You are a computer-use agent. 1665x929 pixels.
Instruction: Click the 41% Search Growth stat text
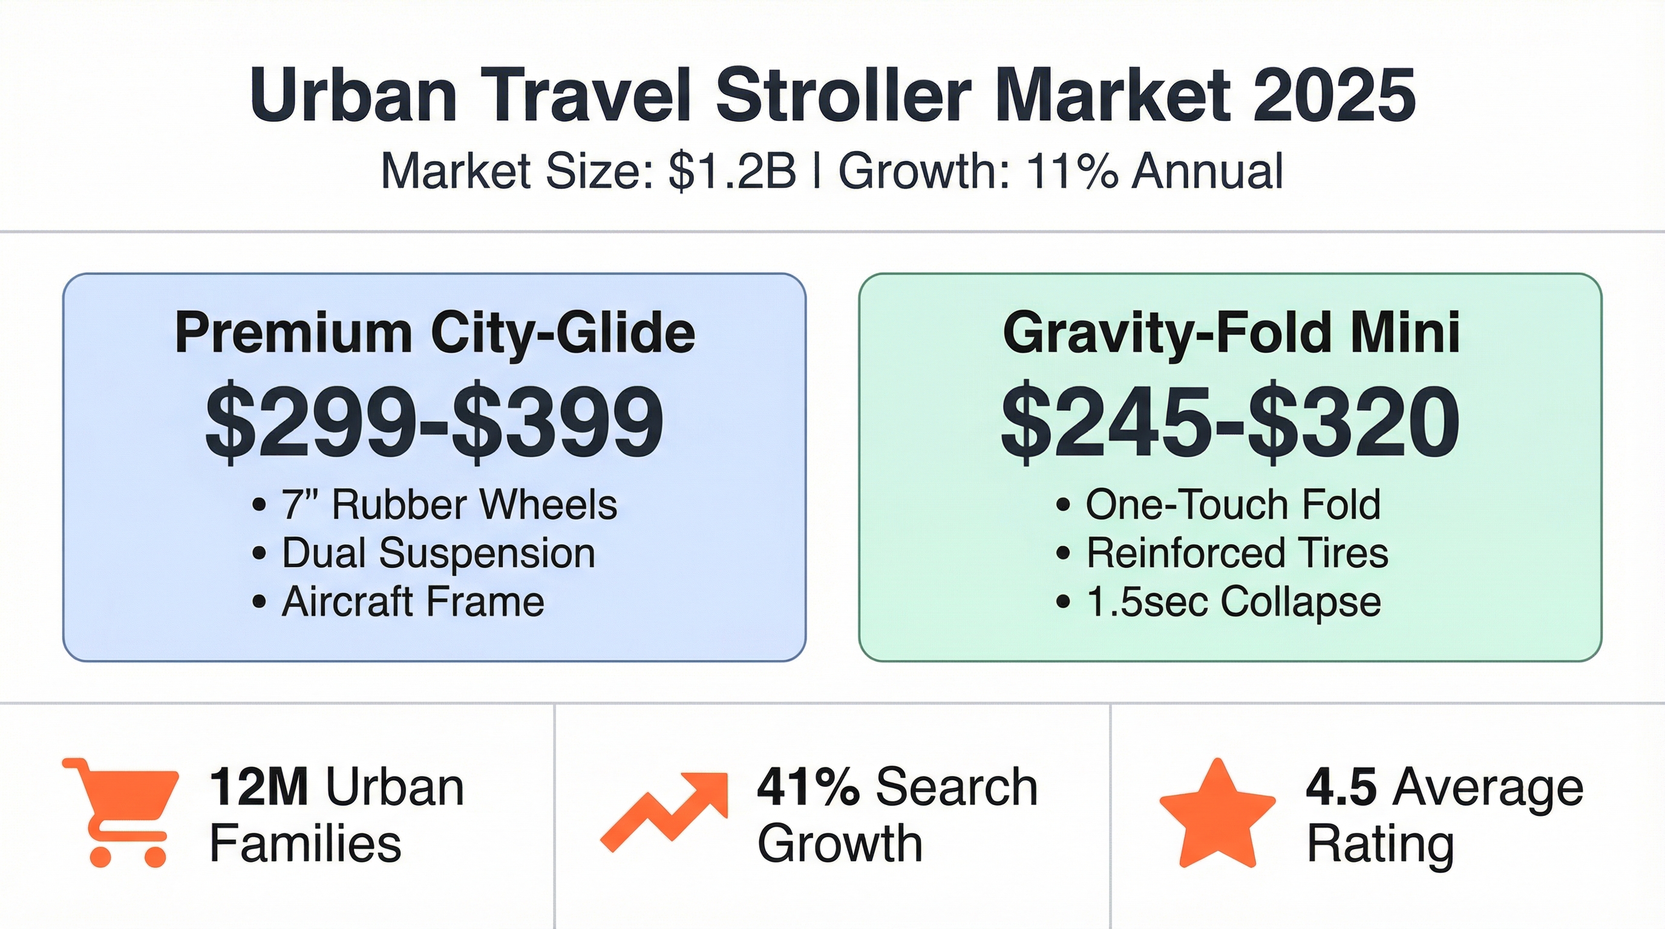click(897, 815)
